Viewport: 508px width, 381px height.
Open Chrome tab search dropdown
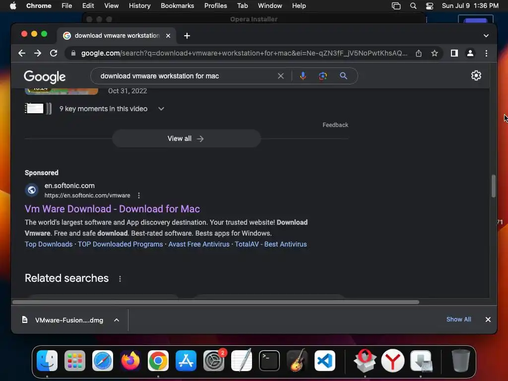486,36
